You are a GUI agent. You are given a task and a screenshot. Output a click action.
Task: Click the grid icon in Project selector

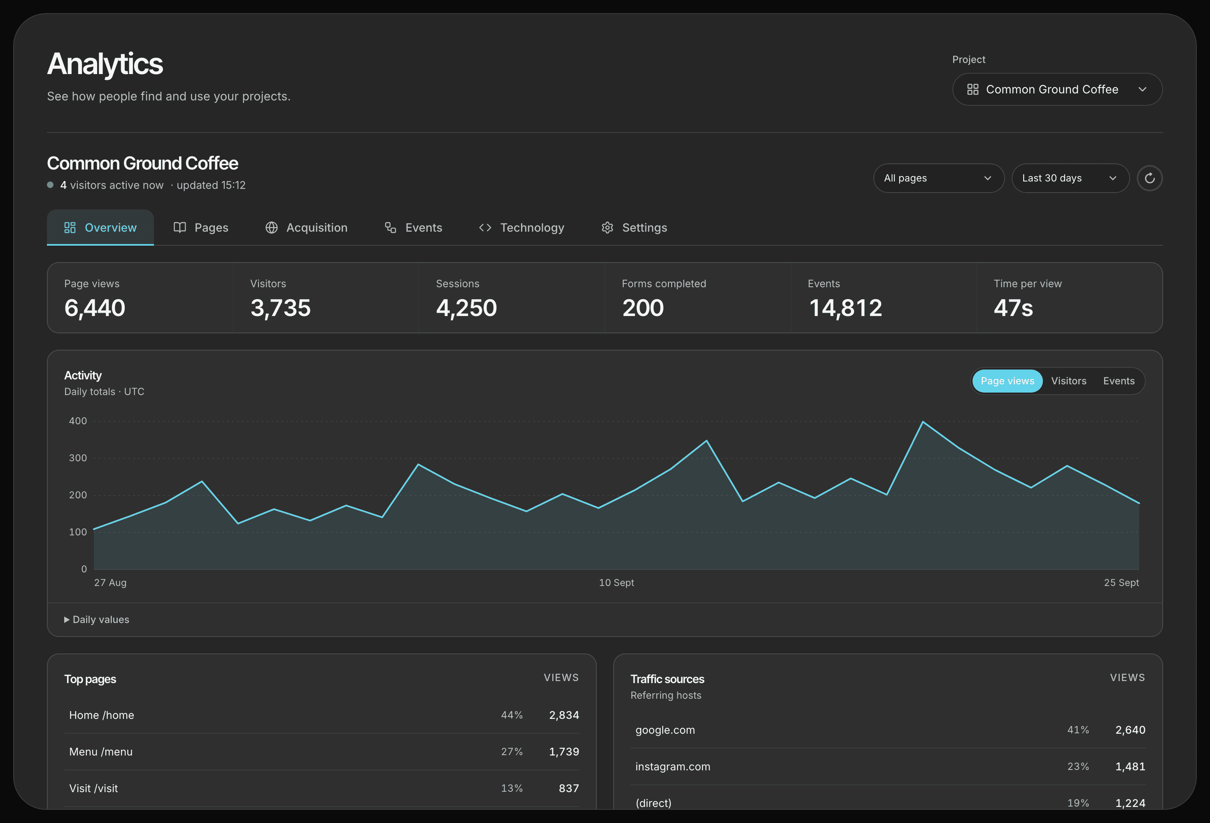click(972, 90)
